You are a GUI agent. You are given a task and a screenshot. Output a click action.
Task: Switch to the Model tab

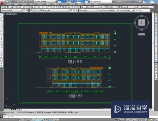tap(14, 109)
